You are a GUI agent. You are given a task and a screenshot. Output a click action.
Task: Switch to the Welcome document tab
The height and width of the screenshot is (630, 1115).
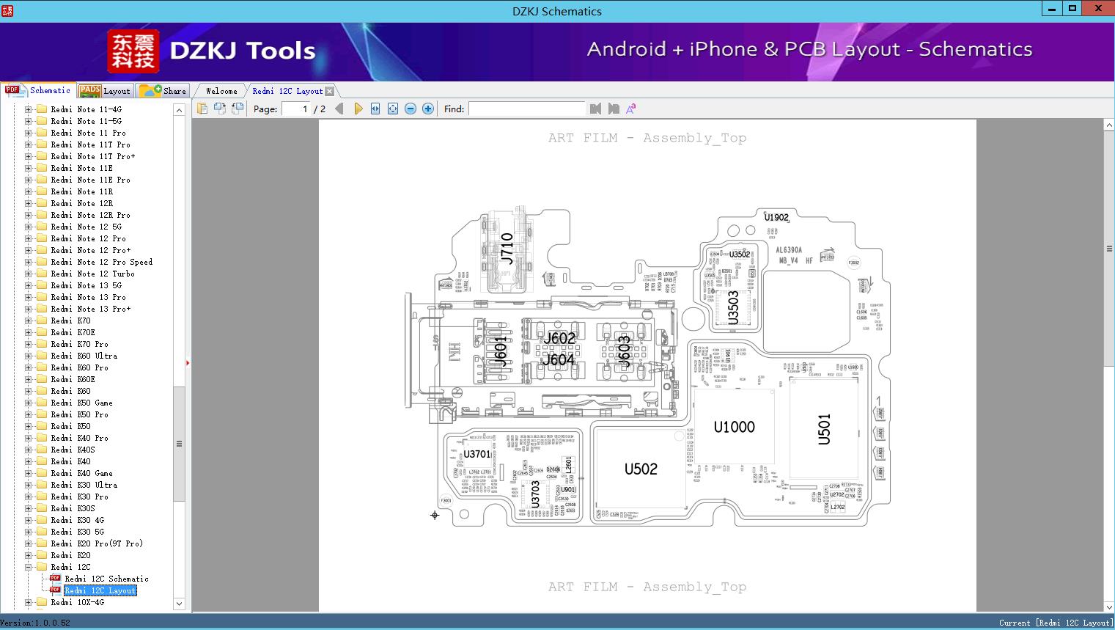click(x=221, y=91)
